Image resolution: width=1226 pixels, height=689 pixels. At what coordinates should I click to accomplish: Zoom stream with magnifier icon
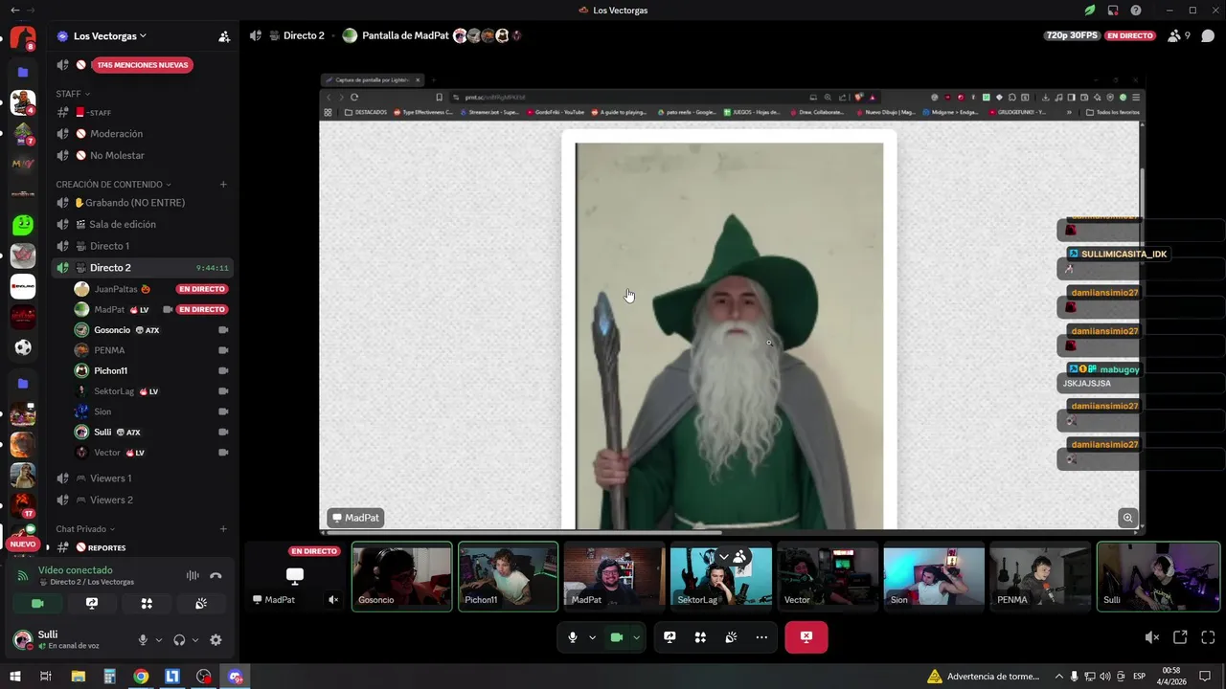click(x=1127, y=518)
